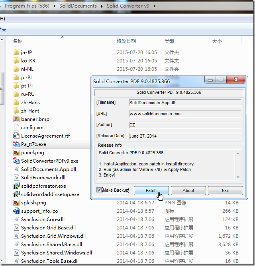The width and height of the screenshot is (255, 266).
Task: Click the SolidFramework.dll file icon
Action: click(x=16, y=177)
